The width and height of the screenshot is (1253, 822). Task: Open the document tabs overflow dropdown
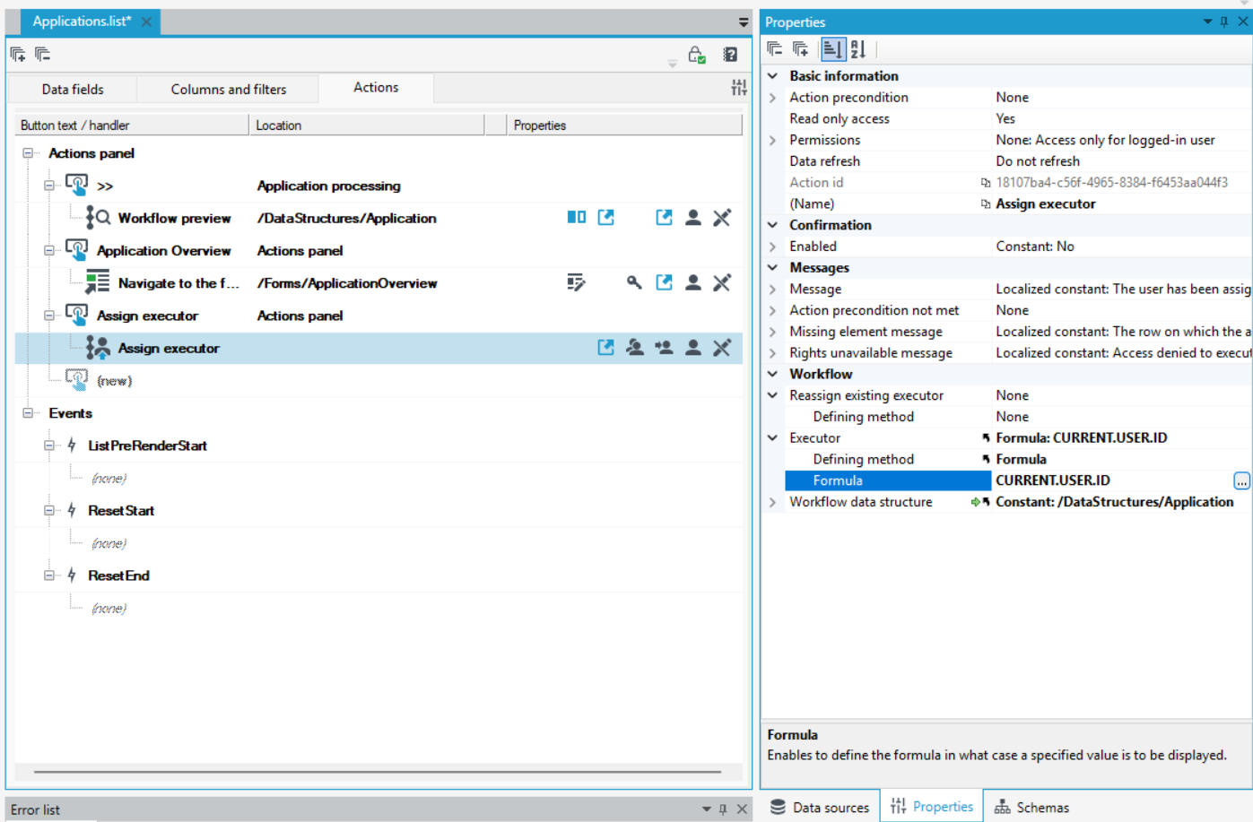click(x=744, y=22)
